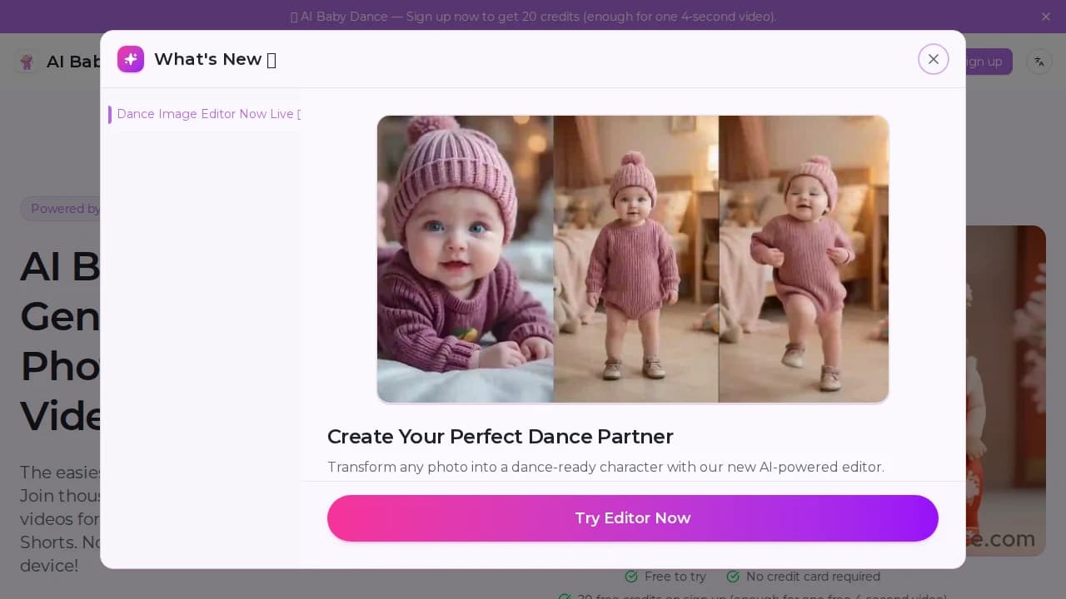The image size is (1066, 599).
Task: Click the Create Your Perfect Dance Partner heading
Action: coord(501,437)
